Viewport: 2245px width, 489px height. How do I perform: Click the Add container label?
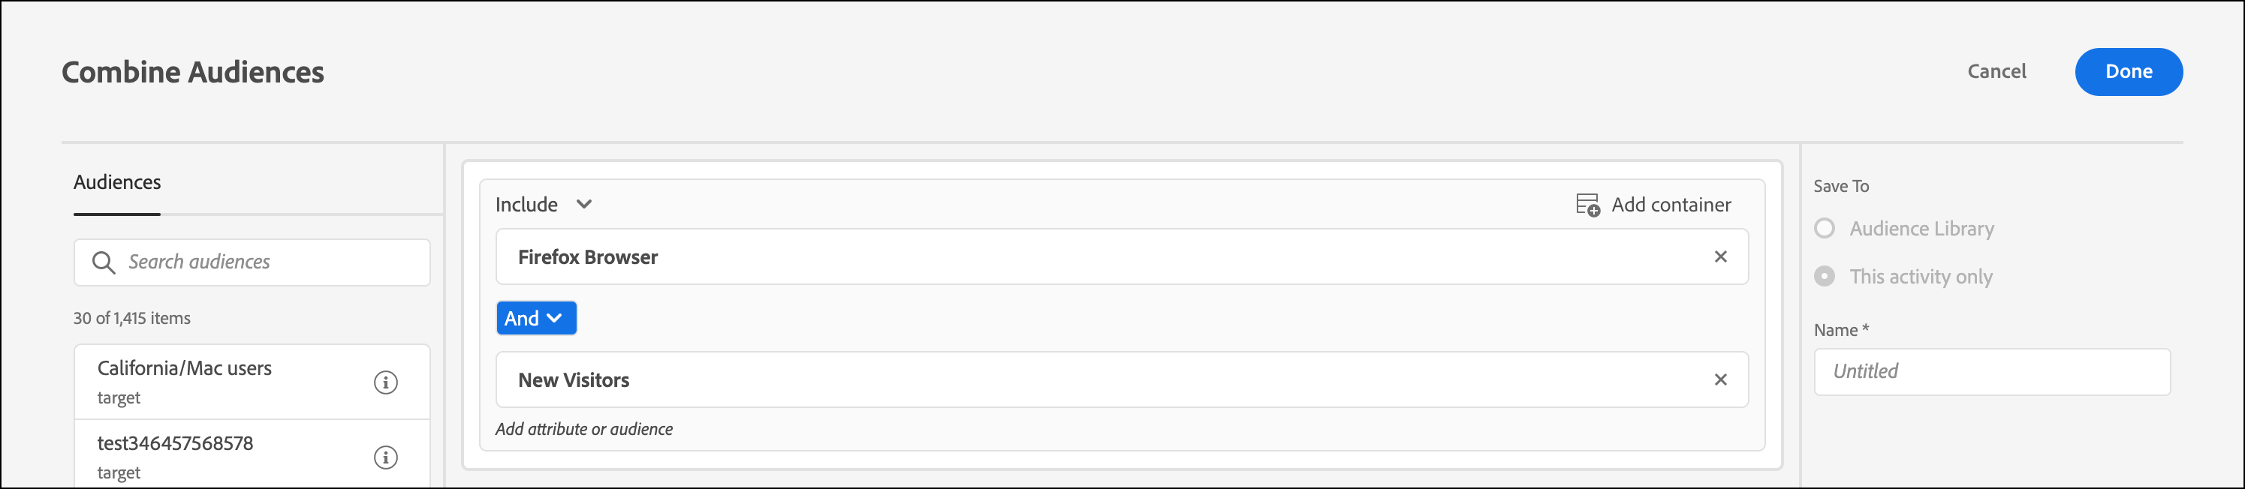pos(1671,205)
